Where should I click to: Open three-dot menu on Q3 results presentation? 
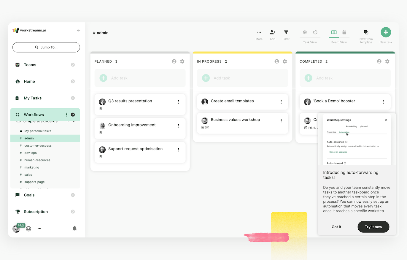[179, 102]
